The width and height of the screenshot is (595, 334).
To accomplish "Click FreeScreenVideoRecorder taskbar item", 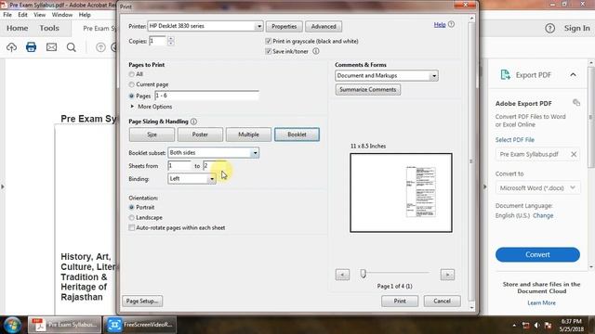I will [139, 325].
